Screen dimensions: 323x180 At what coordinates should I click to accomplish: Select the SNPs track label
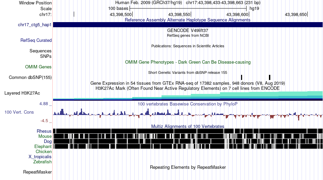click(x=46, y=56)
